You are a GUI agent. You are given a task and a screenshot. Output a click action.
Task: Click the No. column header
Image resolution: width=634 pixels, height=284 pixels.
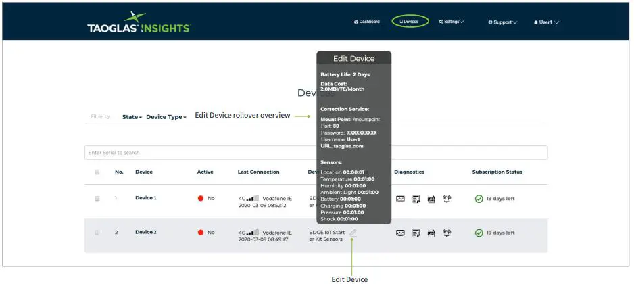[119, 172]
